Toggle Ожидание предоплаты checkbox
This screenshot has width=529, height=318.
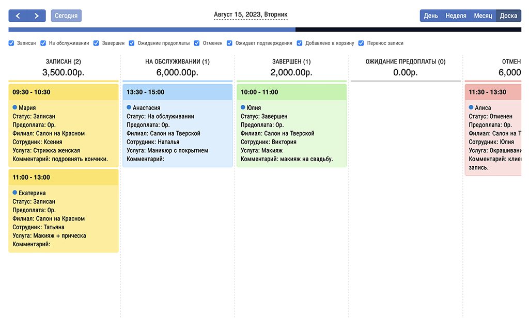click(132, 43)
